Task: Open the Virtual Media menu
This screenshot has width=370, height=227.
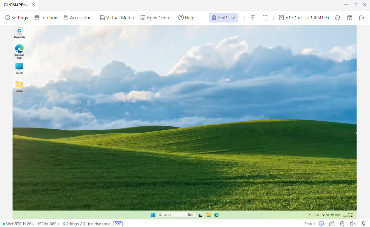Action: 117,18
